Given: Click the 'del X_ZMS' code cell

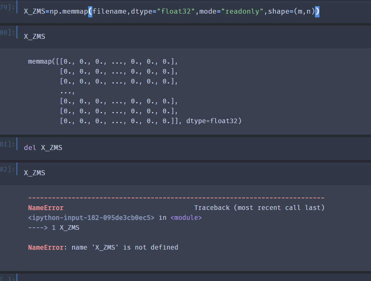Looking at the screenshot, I should (x=194, y=148).
